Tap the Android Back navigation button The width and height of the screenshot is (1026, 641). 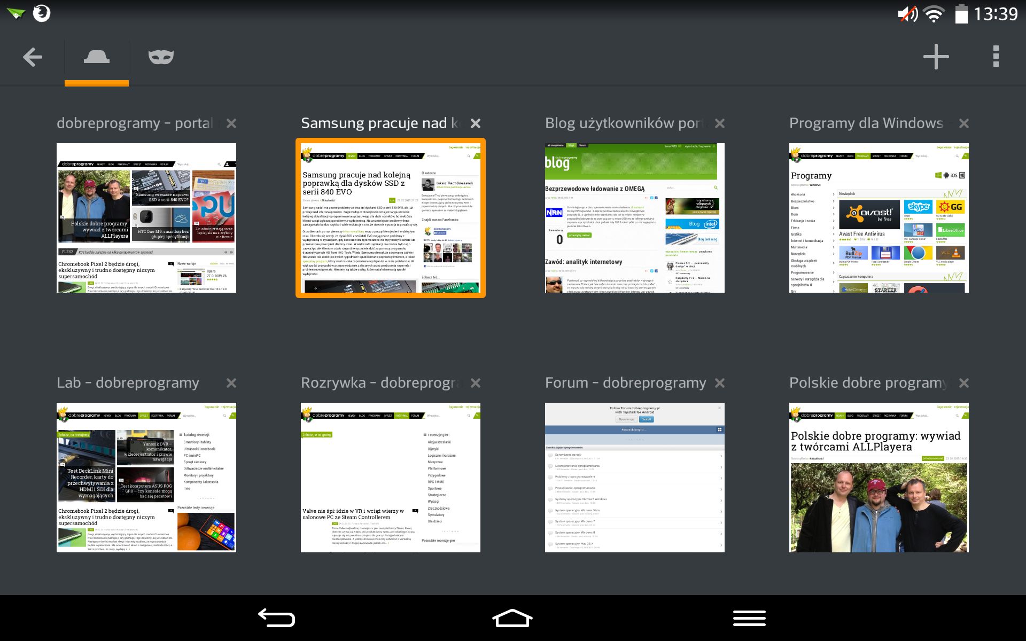pyautogui.click(x=276, y=618)
